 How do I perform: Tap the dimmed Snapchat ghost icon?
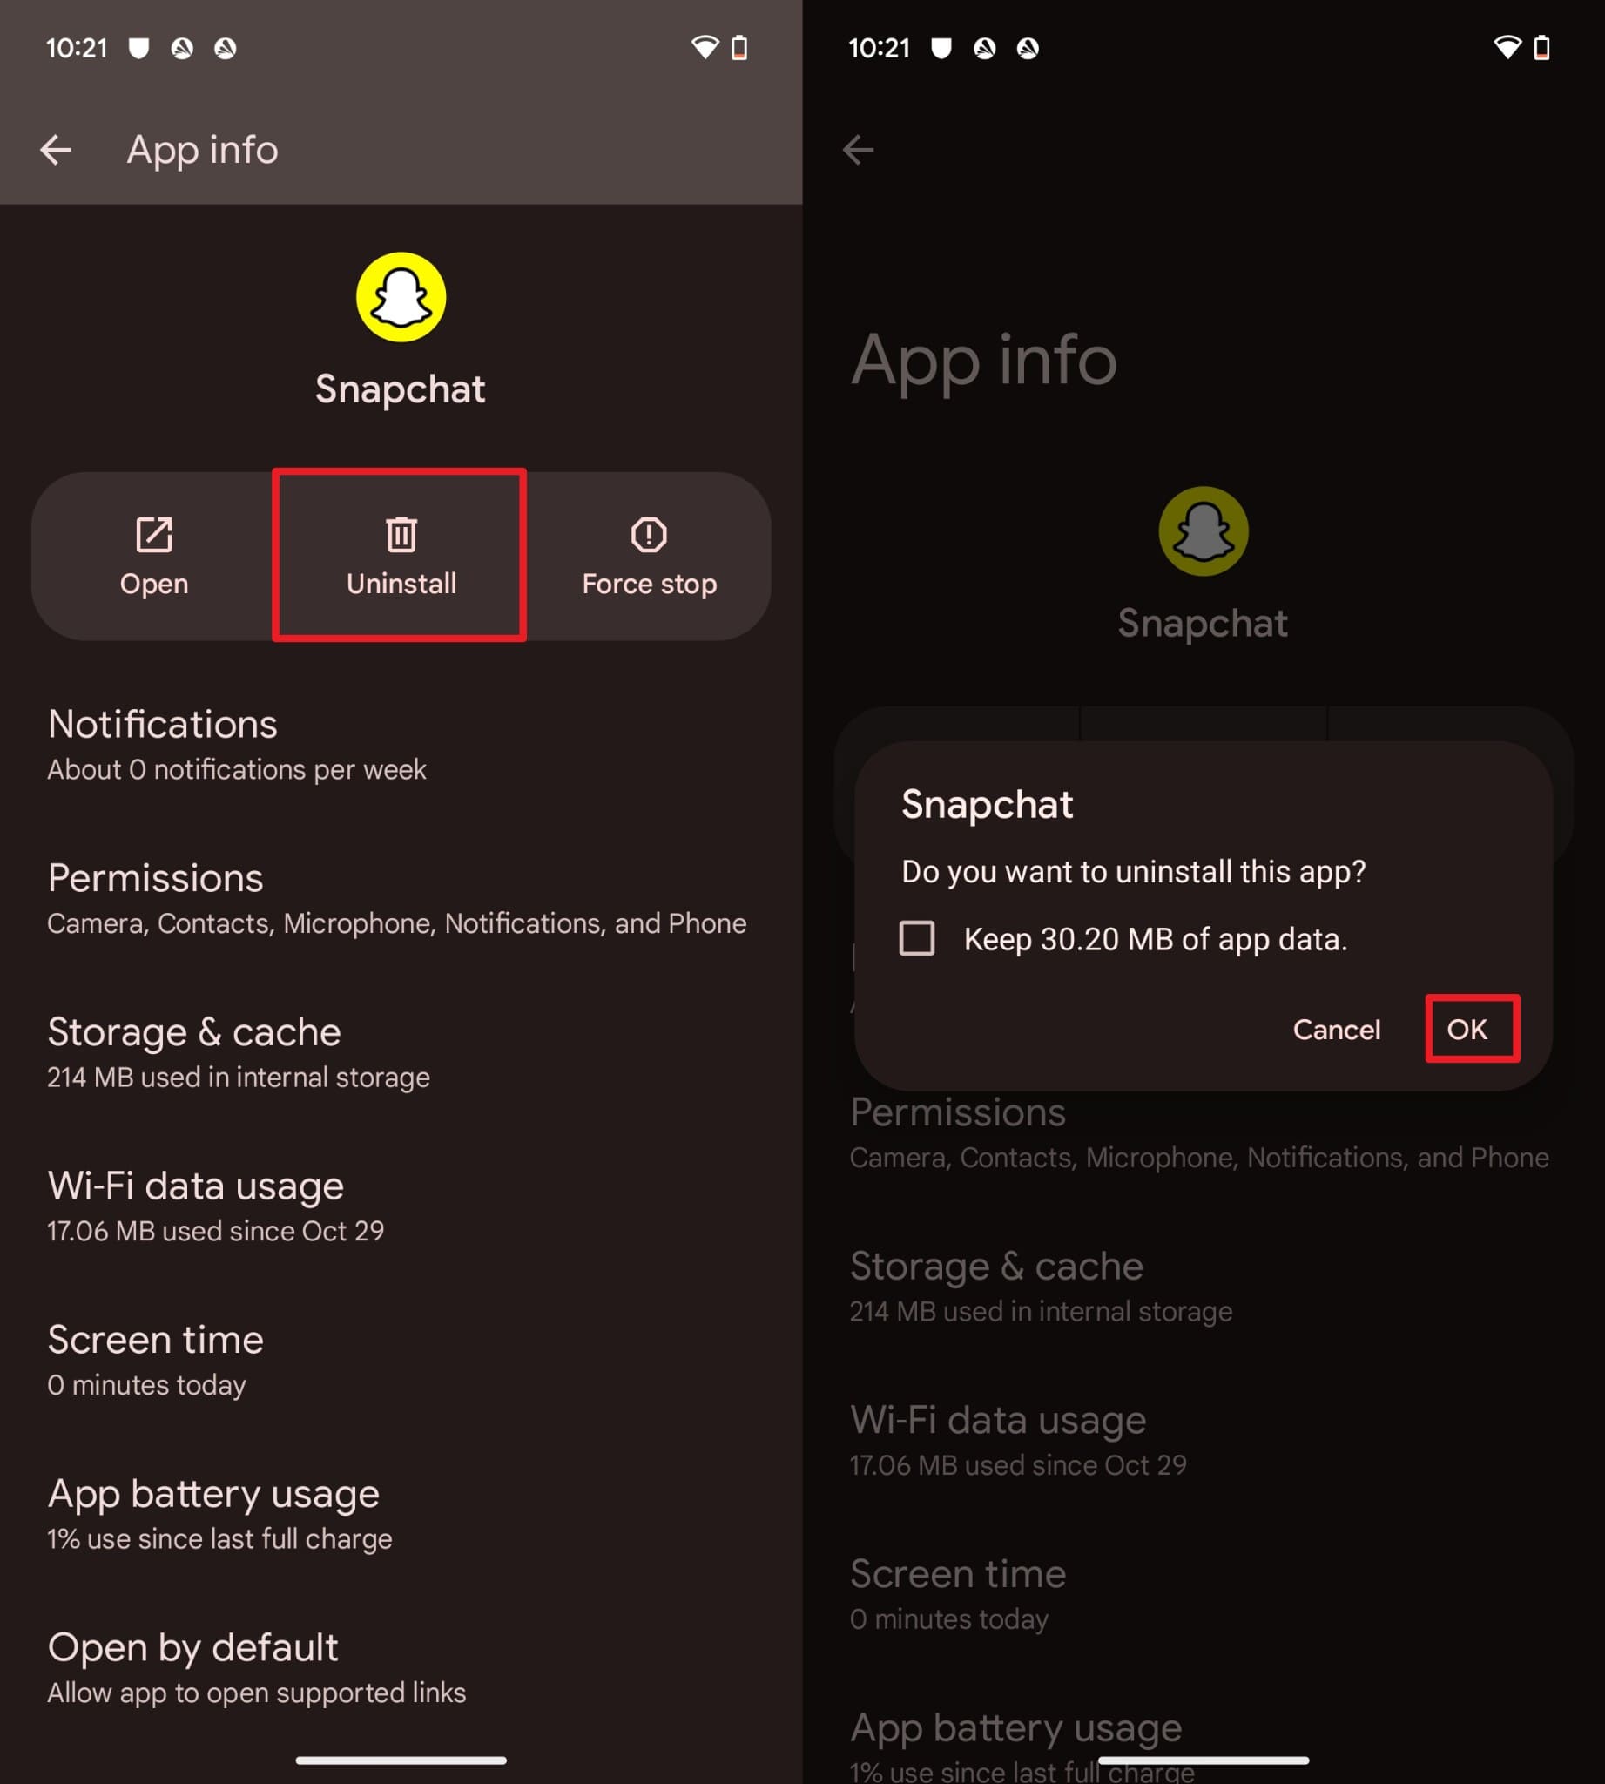click(1203, 531)
